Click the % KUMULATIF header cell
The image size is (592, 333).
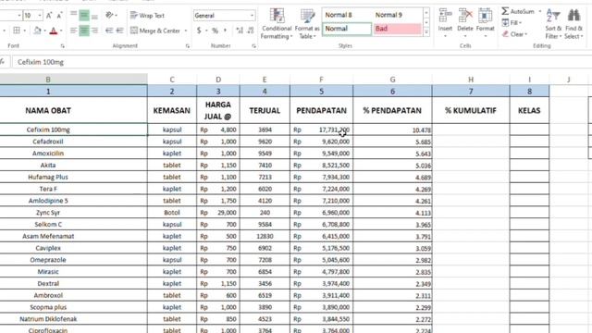[471, 111]
